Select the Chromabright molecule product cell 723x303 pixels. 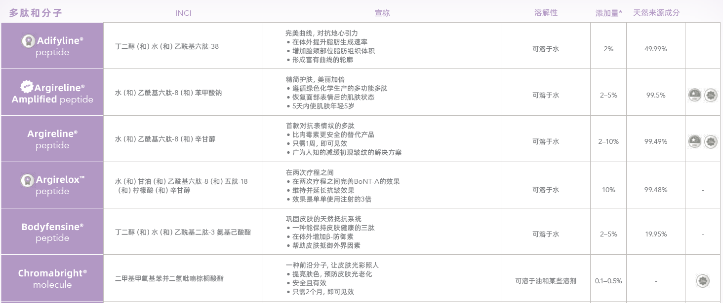[x=52, y=278]
